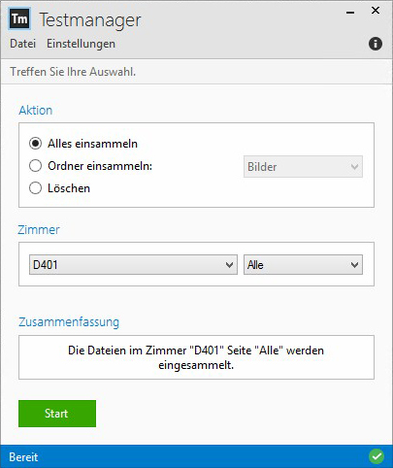The height and width of the screenshot is (468, 393).
Task: Choose the Ordner einsammeln radio option
Action: [x=35, y=166]
